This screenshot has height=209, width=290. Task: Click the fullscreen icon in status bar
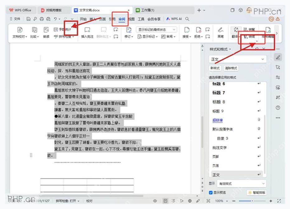(279, 201)
